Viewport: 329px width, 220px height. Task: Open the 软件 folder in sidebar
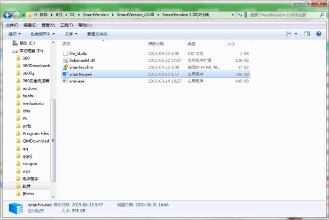coord(27,186)
